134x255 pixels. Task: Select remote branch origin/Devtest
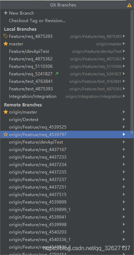point(24,120)
